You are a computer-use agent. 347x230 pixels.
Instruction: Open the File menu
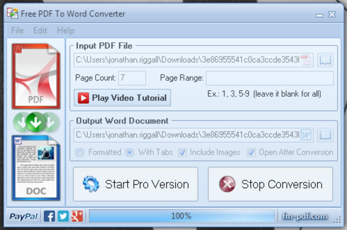17,30
